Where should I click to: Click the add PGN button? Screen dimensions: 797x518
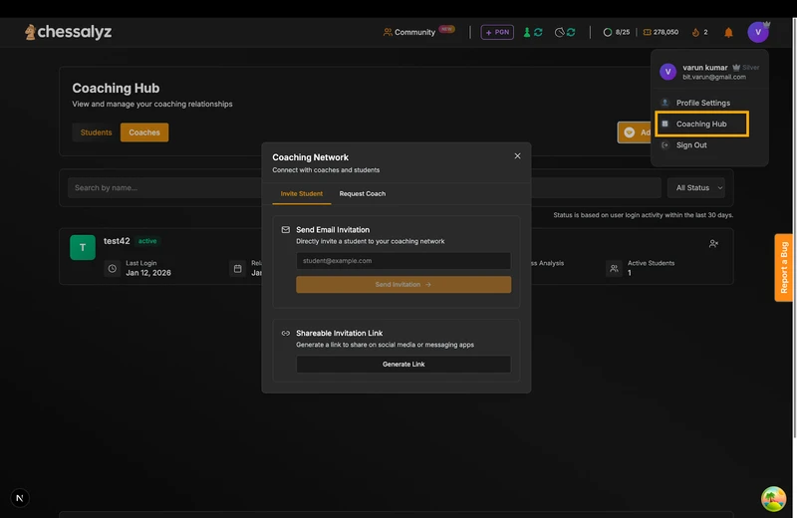(x=497, y=32)
